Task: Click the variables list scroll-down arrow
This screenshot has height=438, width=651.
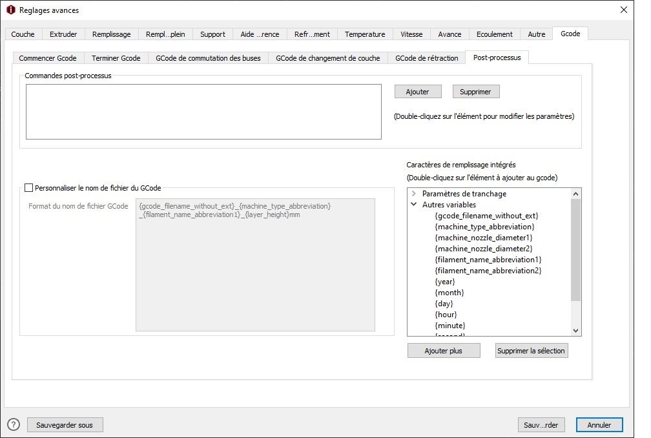Action: (575, 331)
